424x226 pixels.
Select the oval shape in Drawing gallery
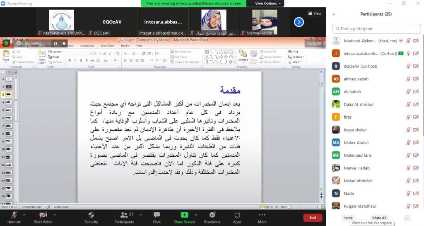tap(226, 52)
